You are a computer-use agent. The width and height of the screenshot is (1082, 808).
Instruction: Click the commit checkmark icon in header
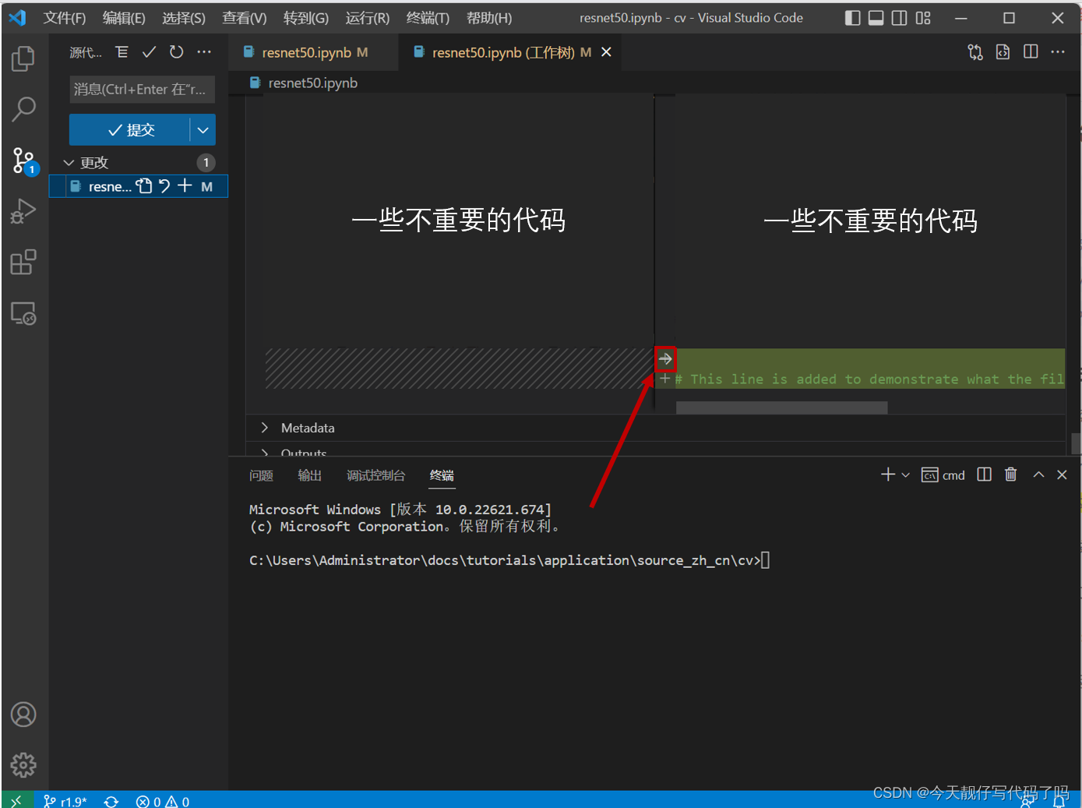coord(149,52)
